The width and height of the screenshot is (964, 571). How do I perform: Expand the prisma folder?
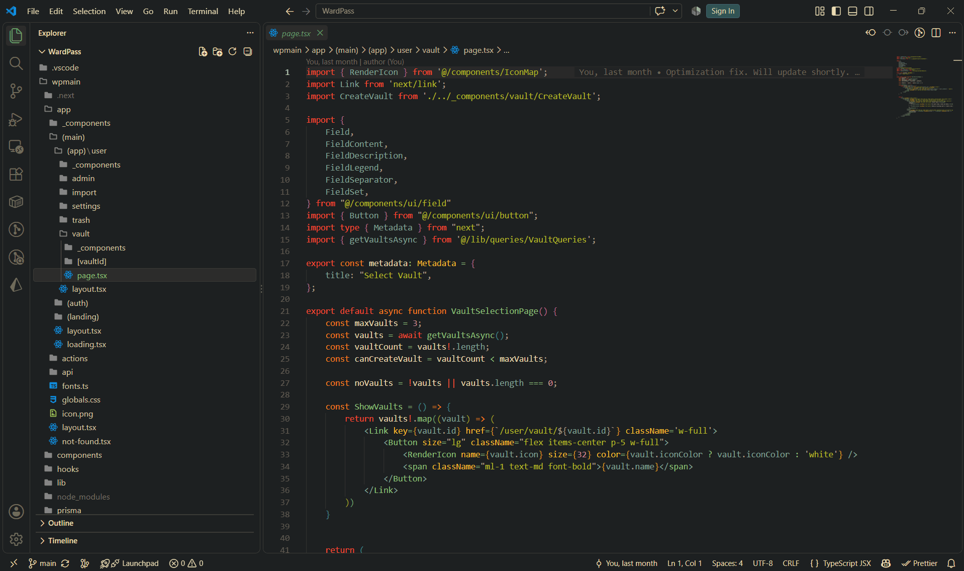pos(69,510)
